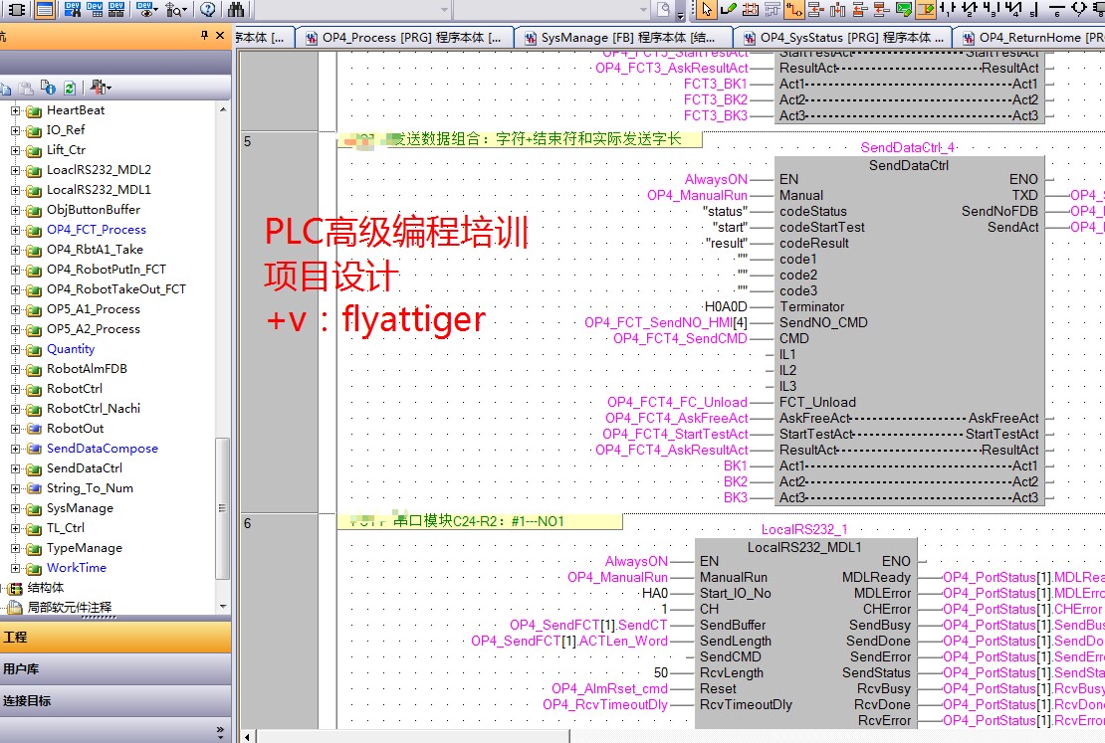This screenshot has width=1105, height=743.
Task: Expand the RobotCtrl_Nachi tree node
Action: pyautogui.click(x=16, y=409)
